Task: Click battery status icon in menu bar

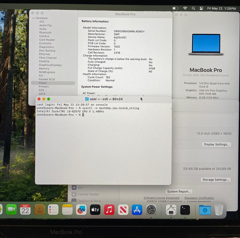Action: (175, 8)
